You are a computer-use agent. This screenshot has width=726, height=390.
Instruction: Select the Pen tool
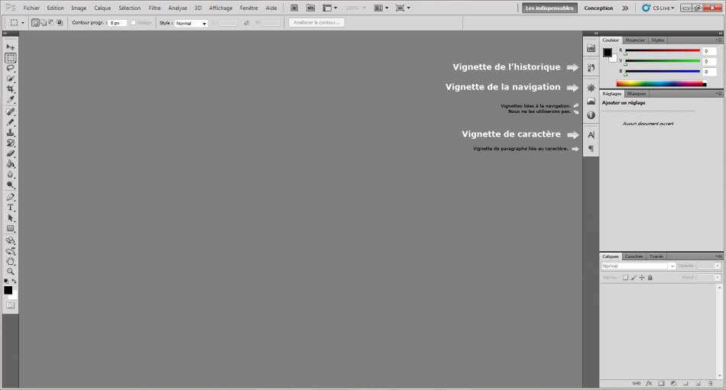[10, 197]
